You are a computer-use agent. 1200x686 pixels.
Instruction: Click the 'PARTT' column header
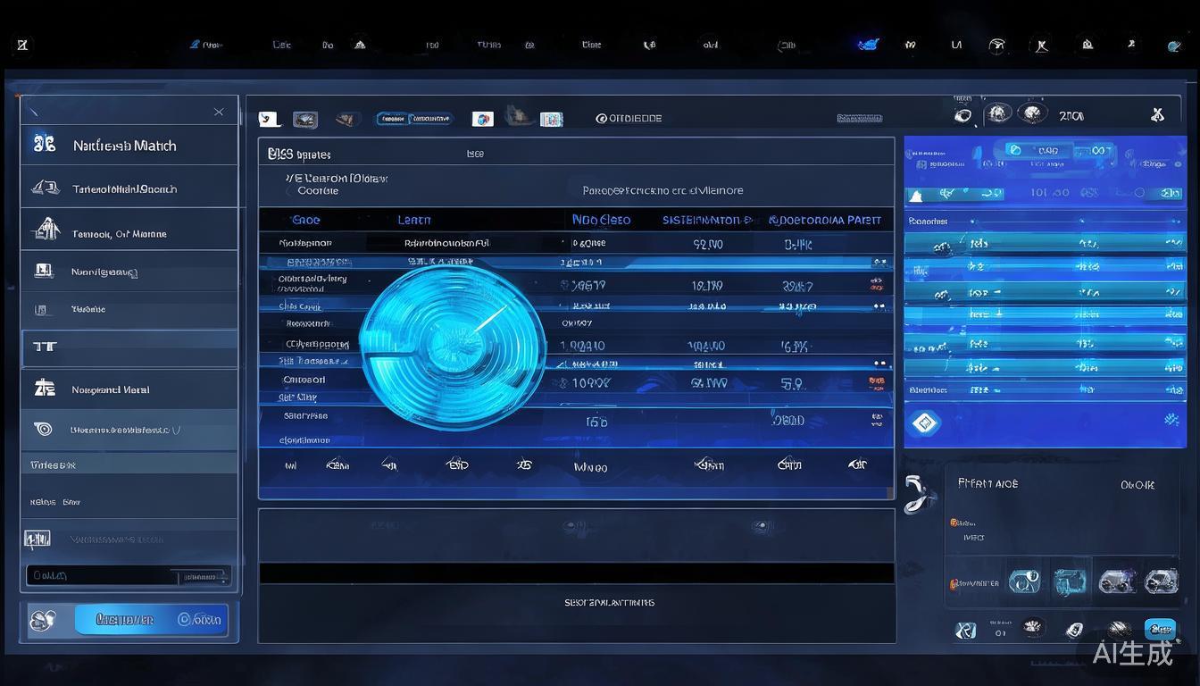[x=864, y=220]
